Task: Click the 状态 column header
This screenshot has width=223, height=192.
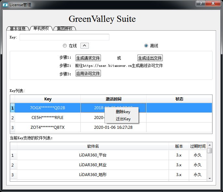Action: point(179,99)
